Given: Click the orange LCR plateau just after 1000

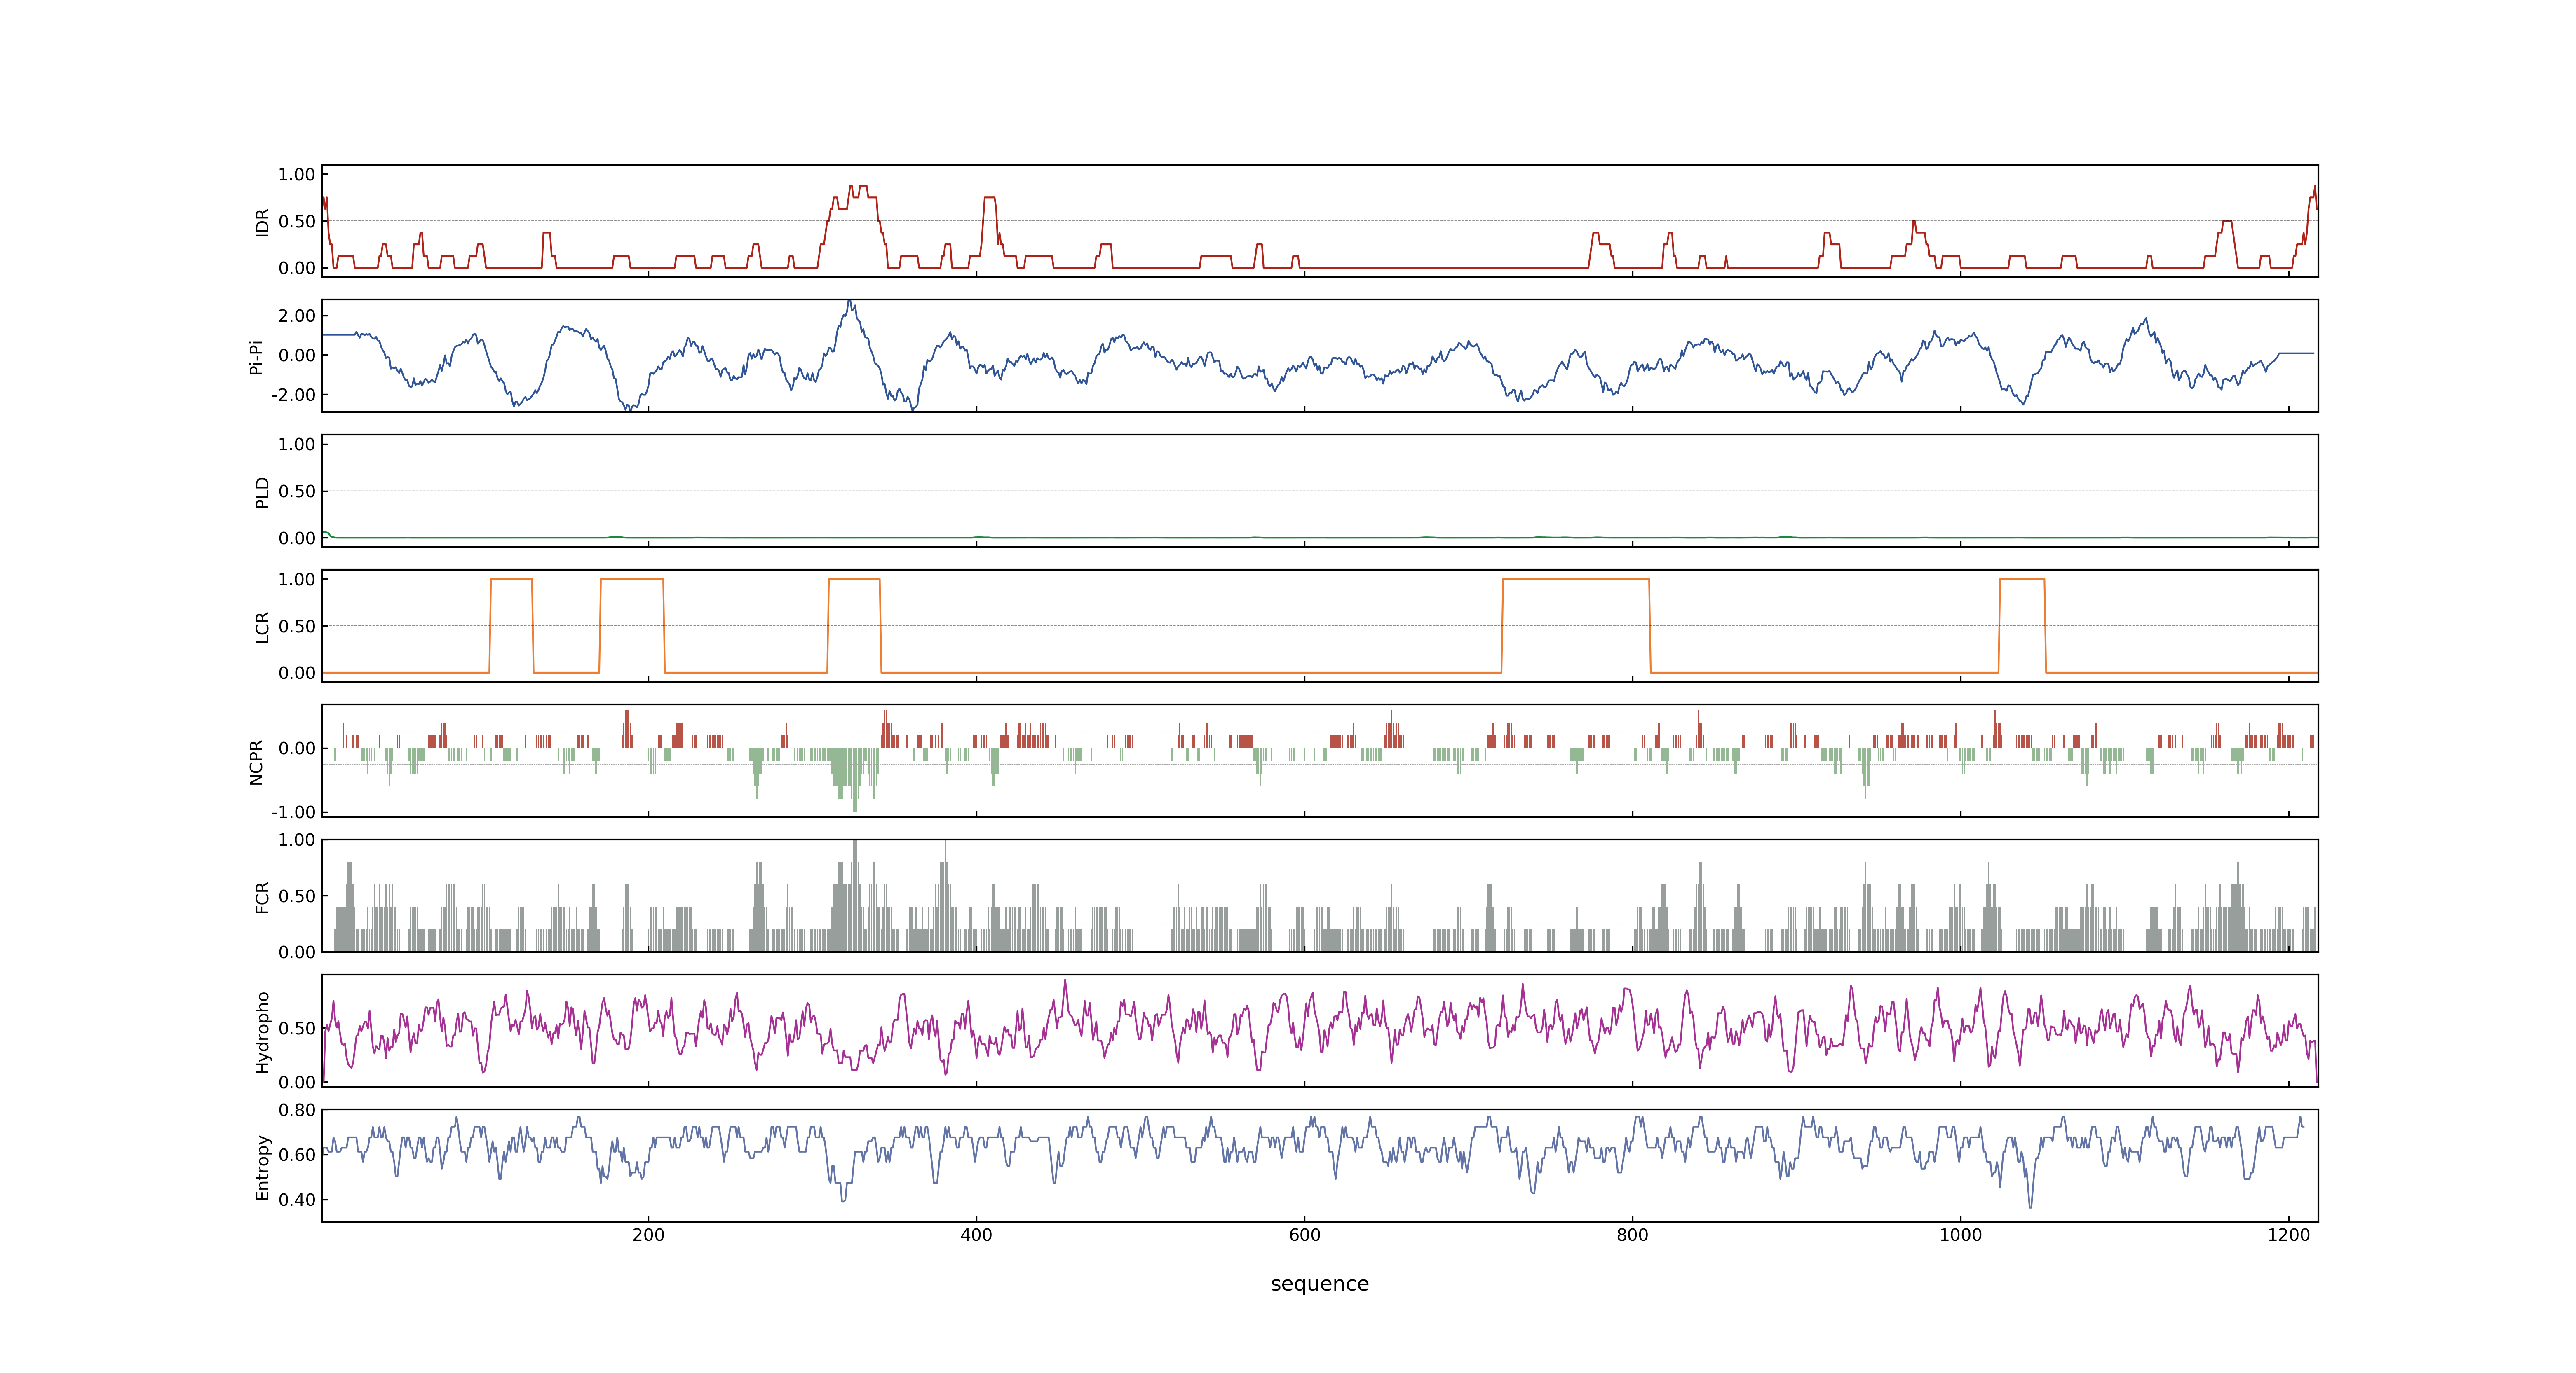Looking at the screenshot, I should [2022, 580].
